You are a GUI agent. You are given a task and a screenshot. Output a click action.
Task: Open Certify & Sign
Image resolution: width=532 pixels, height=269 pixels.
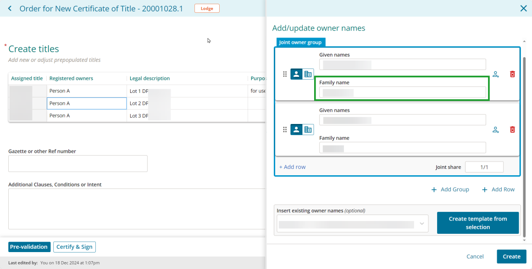coord(74,247)
